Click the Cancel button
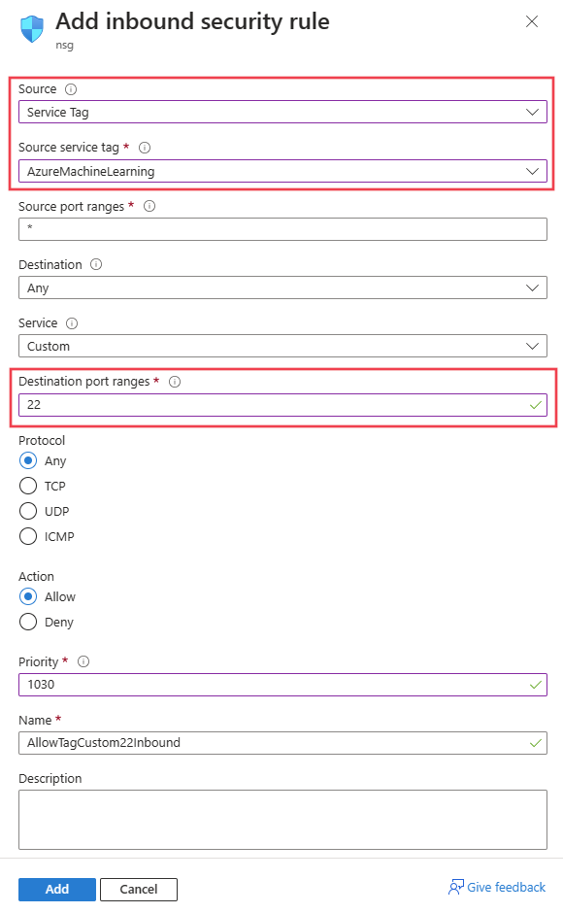 click(139, 889)
